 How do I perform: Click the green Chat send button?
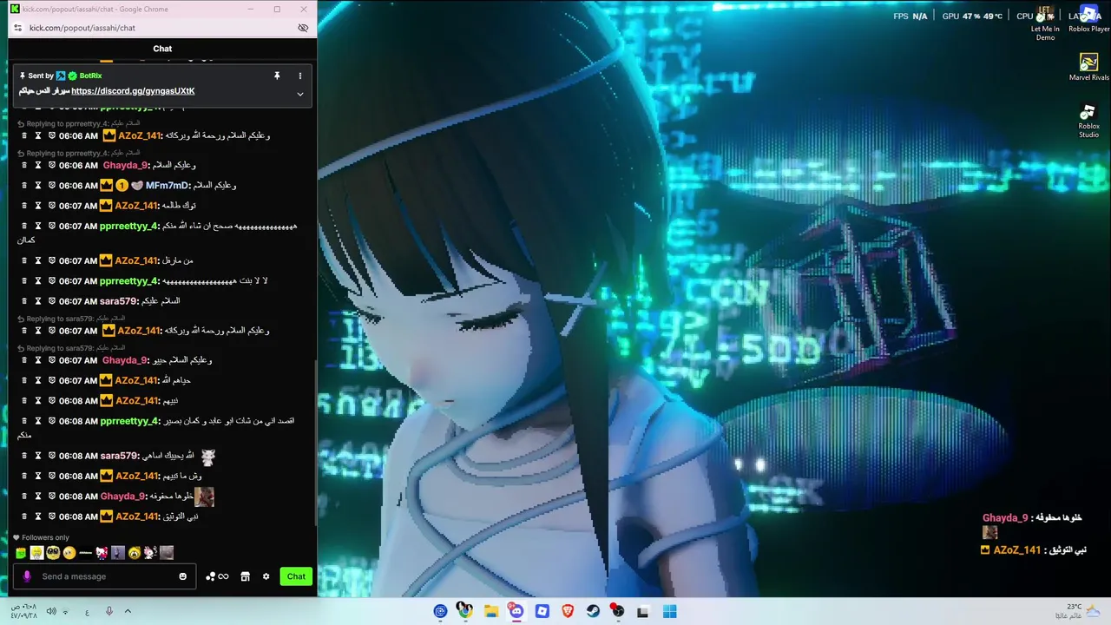[296, 576]
